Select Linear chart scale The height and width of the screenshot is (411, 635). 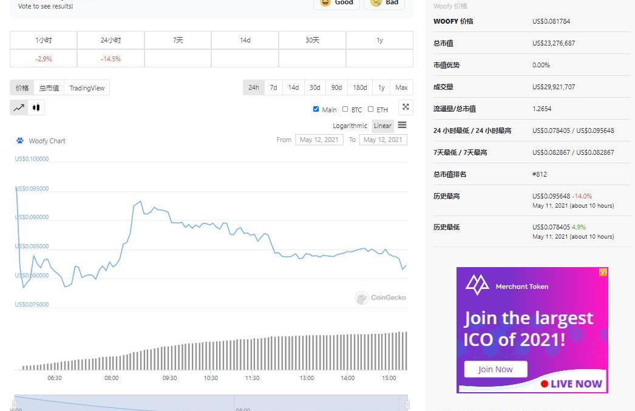(x=382, y=126)
